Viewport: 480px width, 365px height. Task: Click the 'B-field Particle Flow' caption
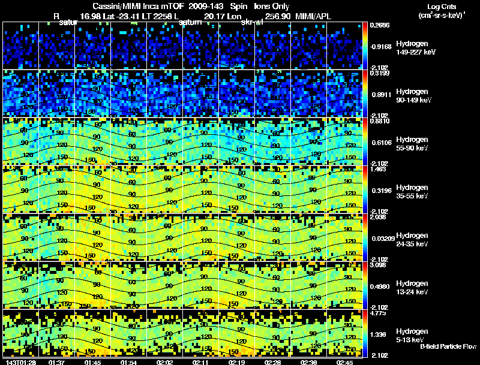[448, 346]
